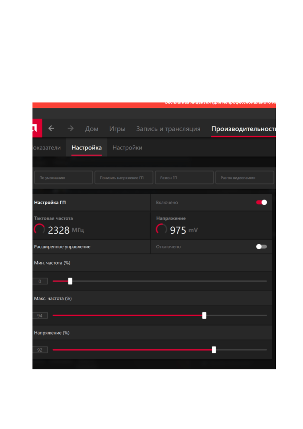Go back with the left arrow

pos(52,128)
